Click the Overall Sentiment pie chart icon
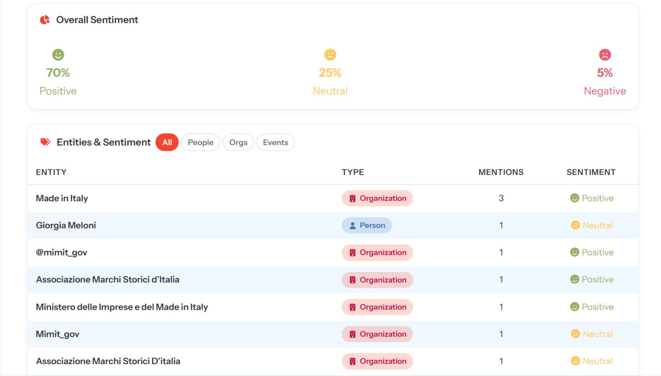The image size is (661, 376). pos(45,20)
